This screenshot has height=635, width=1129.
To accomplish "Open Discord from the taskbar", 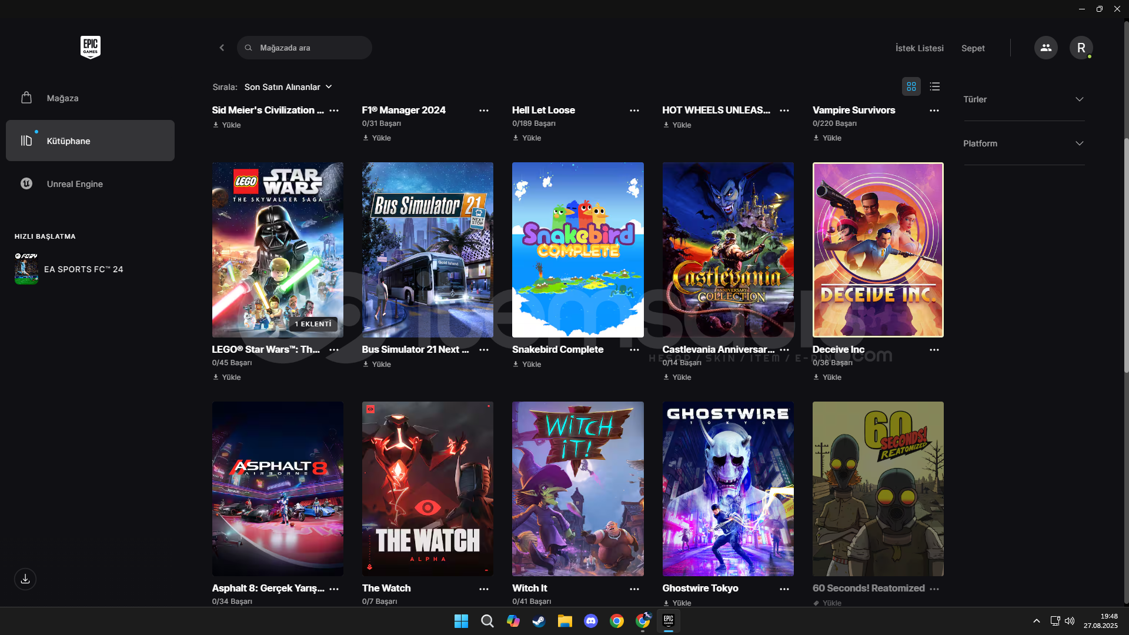I will pyautogui.click(x=590, y=621).
